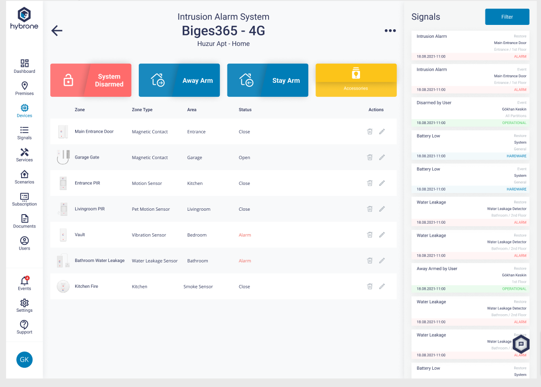The width and height of the screenshot is (541, 387).
Task: Click the Open status of Garage Gate
Action: [x=244, y=158]
